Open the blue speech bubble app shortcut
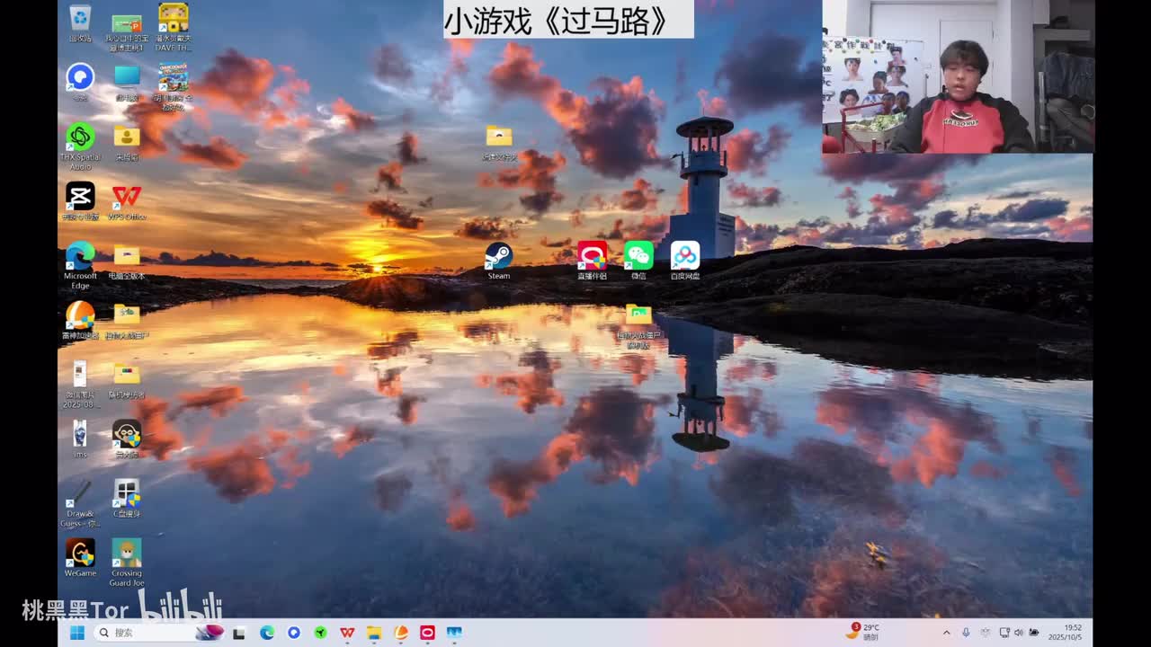 pos(80,81)
